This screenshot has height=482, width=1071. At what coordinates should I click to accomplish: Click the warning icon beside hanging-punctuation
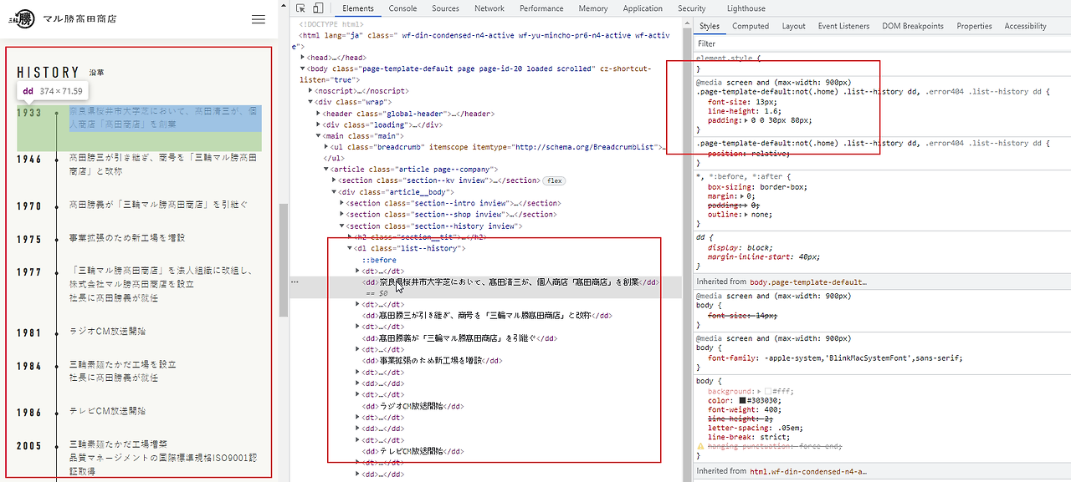click(x=700, y=447)
